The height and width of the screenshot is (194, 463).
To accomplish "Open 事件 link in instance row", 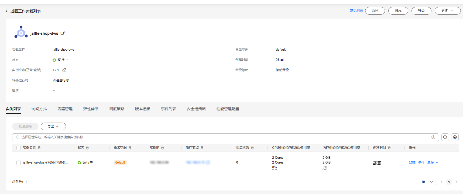I will click(421, 162).
